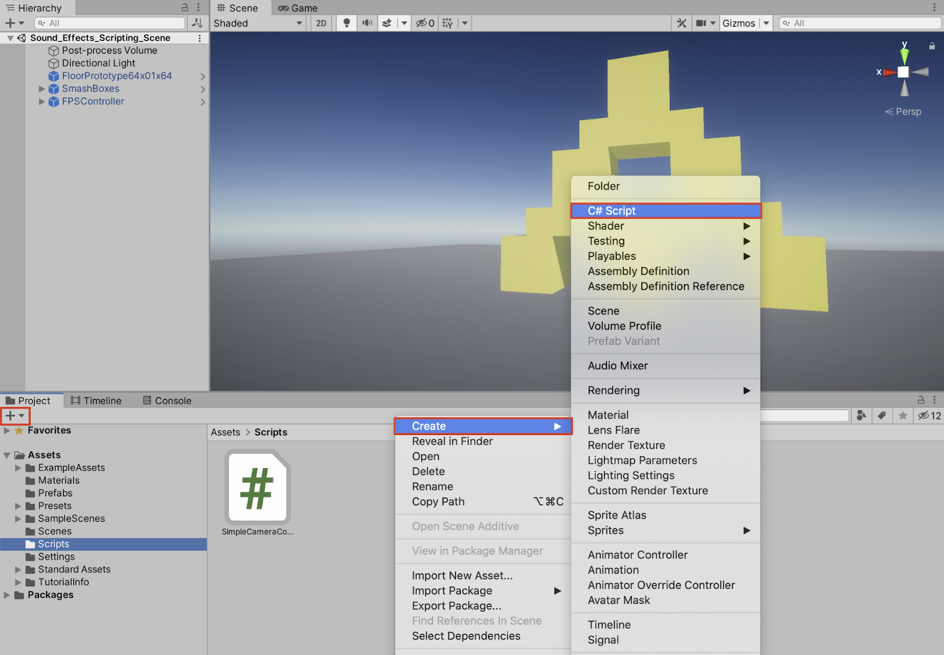Toggle scene lighting bulb icon
Image resolution: width=944 pixels, height=655 pixels.
pyautogui.click(x=346, y=23)
